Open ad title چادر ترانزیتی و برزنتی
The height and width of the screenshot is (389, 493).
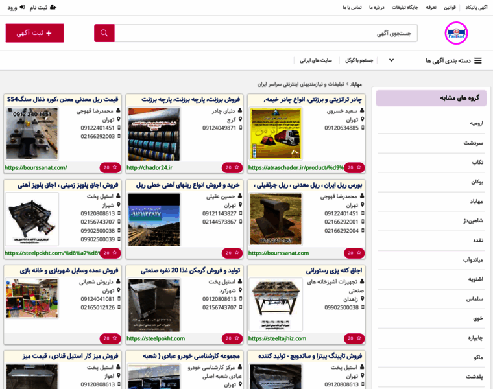point(313,100)
